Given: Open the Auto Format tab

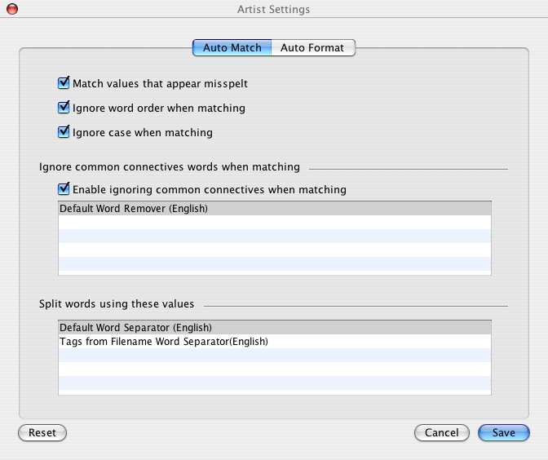Looking at the screenshot, I should pyautogui.click(x=313, y=47).
